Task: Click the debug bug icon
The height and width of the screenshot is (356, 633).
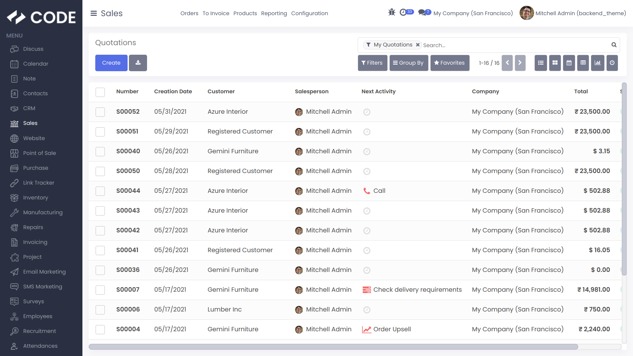Action: 392,13
